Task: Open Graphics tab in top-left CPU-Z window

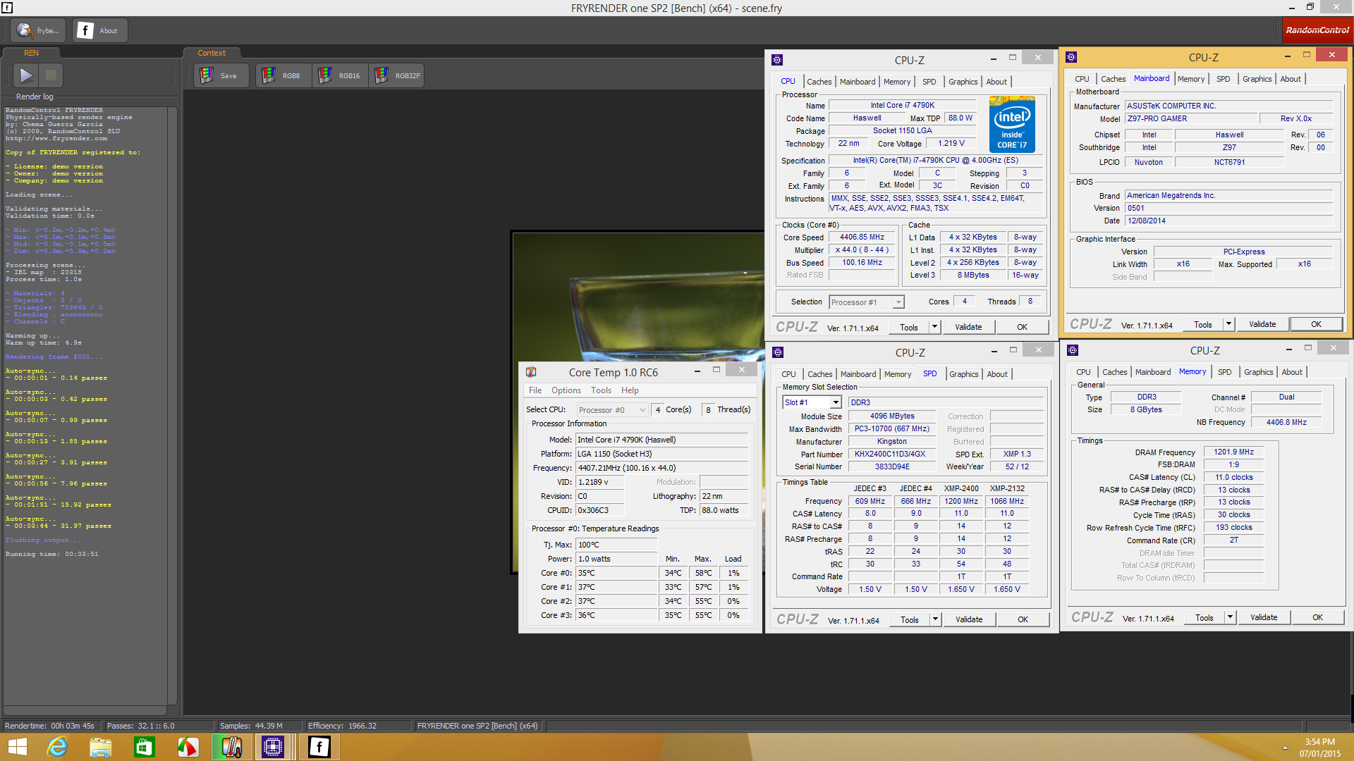Action: click(x=963, y=82)
